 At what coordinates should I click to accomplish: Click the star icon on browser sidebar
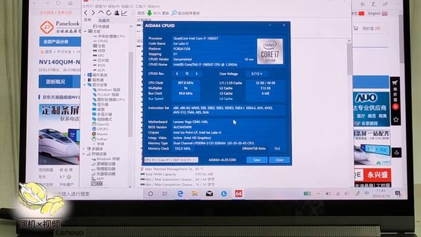(395, 120)
